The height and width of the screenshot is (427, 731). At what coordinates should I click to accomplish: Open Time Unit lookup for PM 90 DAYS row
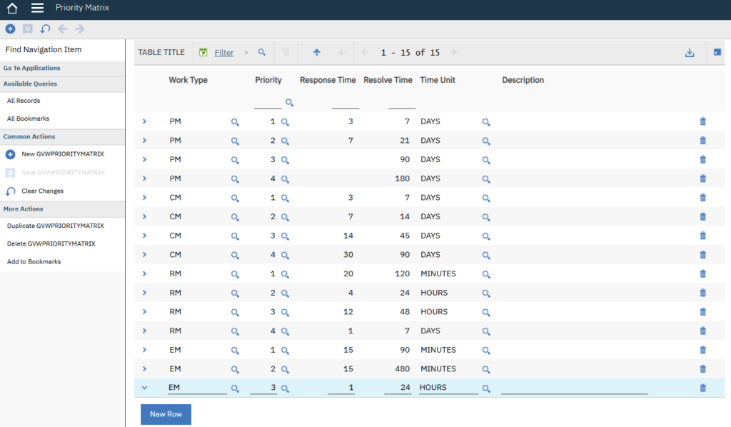[485, 161]
